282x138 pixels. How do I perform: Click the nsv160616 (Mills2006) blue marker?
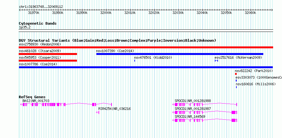click(x=236, y=87)
